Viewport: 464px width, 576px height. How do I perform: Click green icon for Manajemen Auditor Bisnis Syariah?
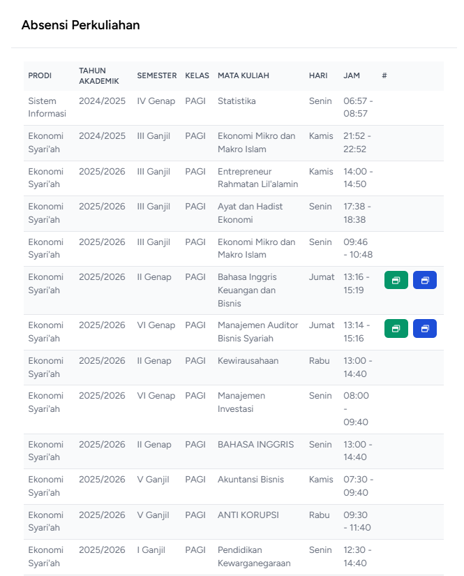coord(396,328)
